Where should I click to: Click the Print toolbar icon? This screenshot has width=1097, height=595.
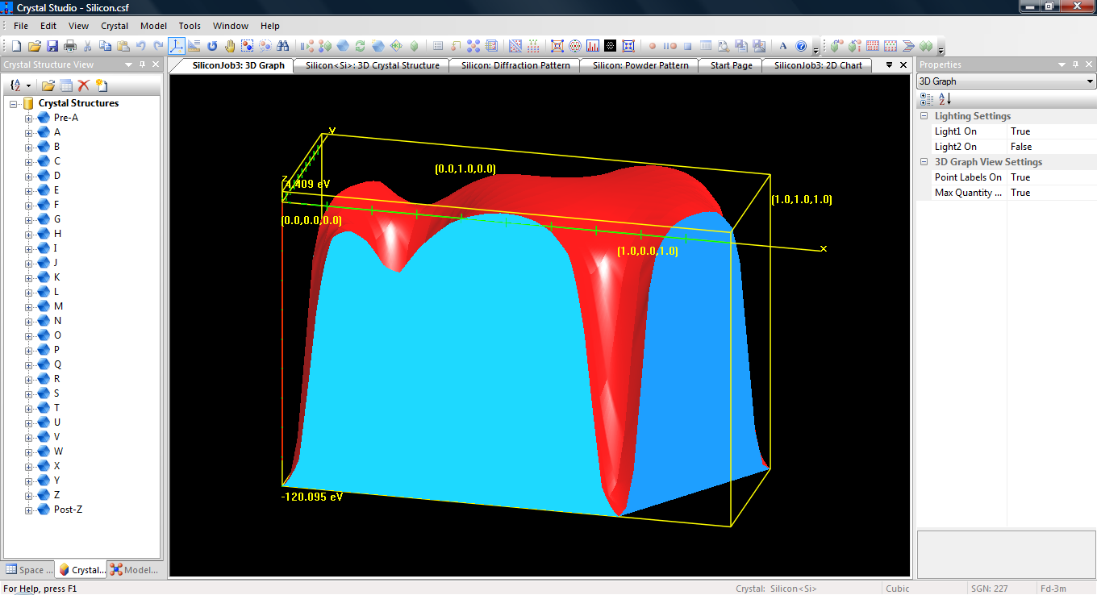pos(70,46)
